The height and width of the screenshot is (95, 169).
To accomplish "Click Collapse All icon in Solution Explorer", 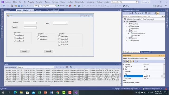I will point(146,13).
